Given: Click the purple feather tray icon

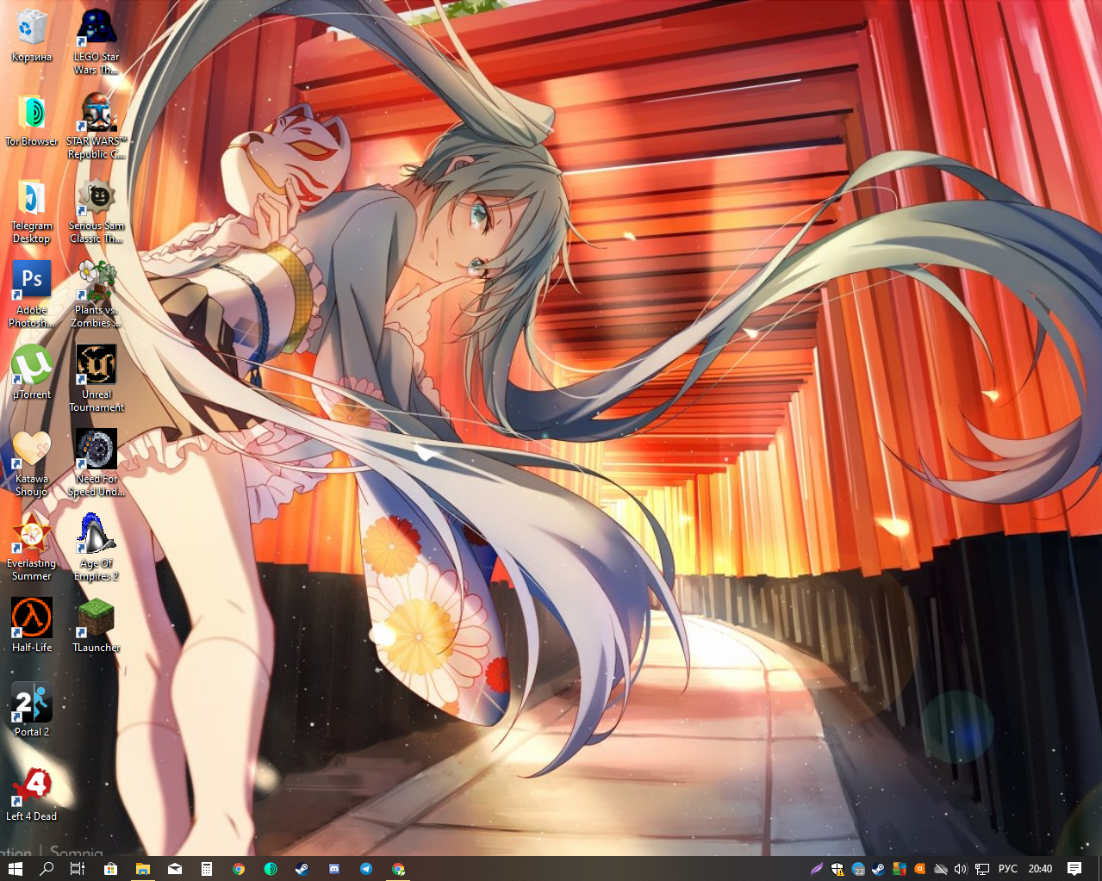Looking at the screenshot, I should coord(816,869).
